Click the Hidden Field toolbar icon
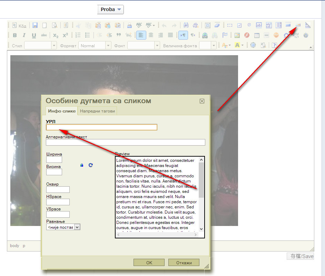 coord(308,25)
